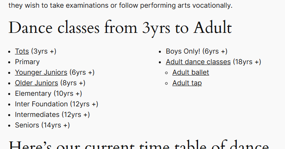The image size is (285, 149).
Task: Click the bullet before Adult ballet
Action: (166, 73)
